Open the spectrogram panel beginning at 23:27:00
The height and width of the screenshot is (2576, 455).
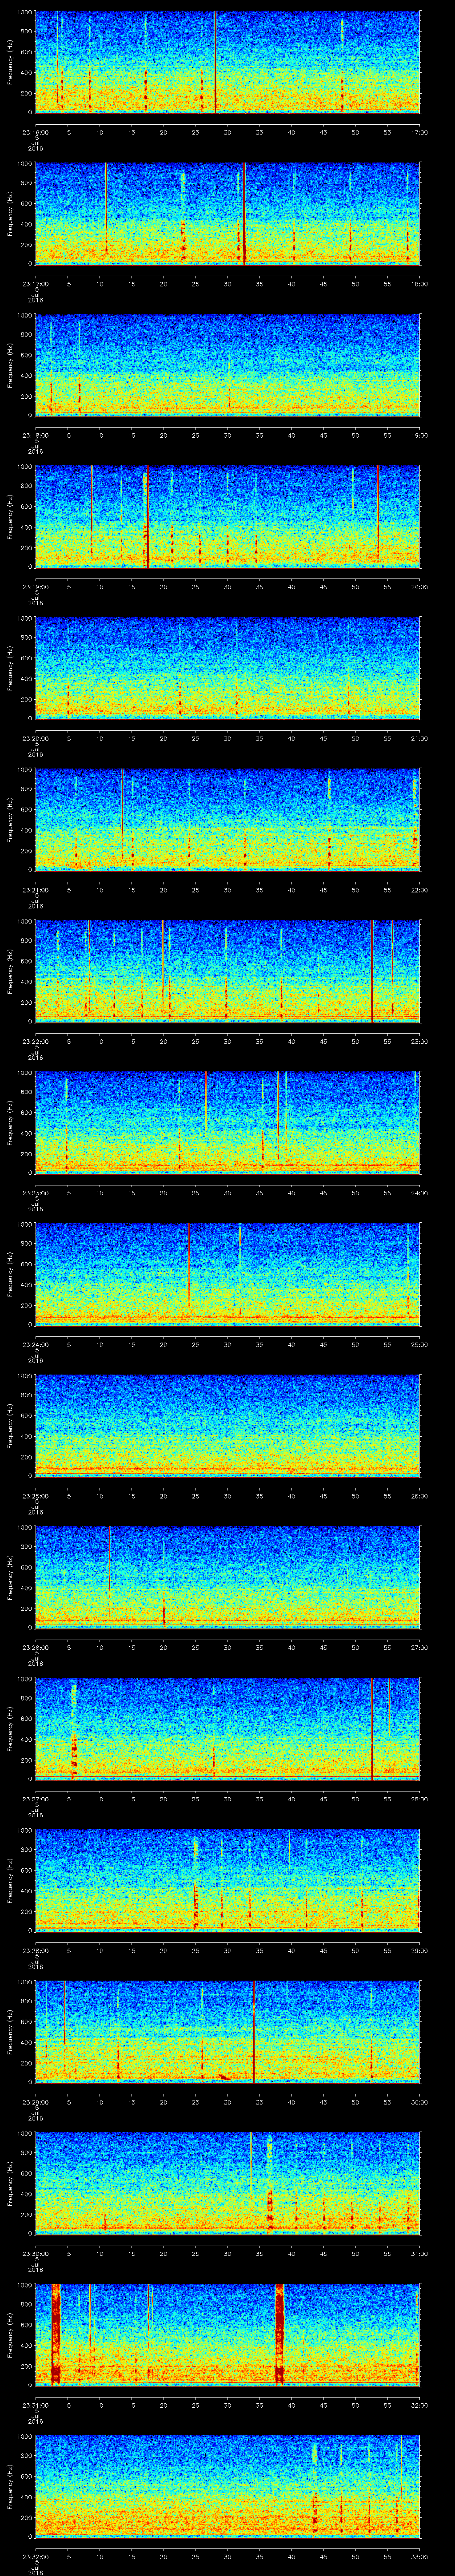click(x=227, y=1729)
